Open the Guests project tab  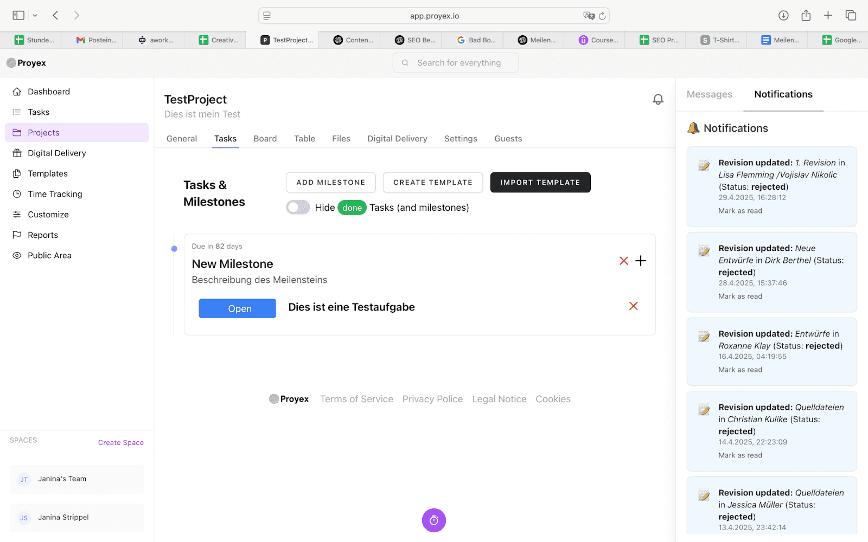tap(508, 139)
